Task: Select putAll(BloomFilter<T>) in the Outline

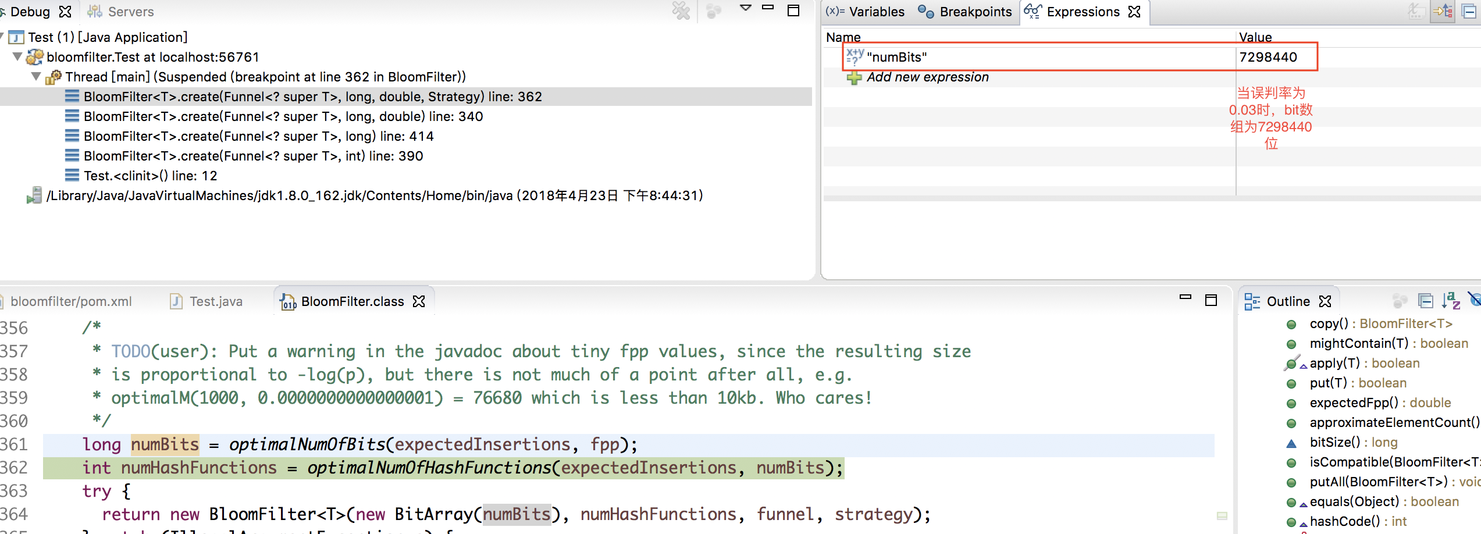Action: [x=1395, y=482]
